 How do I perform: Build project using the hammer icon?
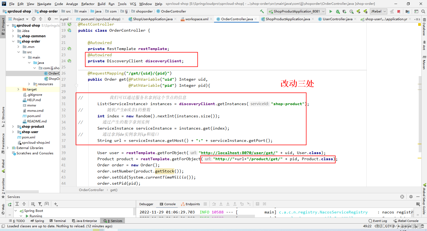pyautogui.click(x=262, y=11)
